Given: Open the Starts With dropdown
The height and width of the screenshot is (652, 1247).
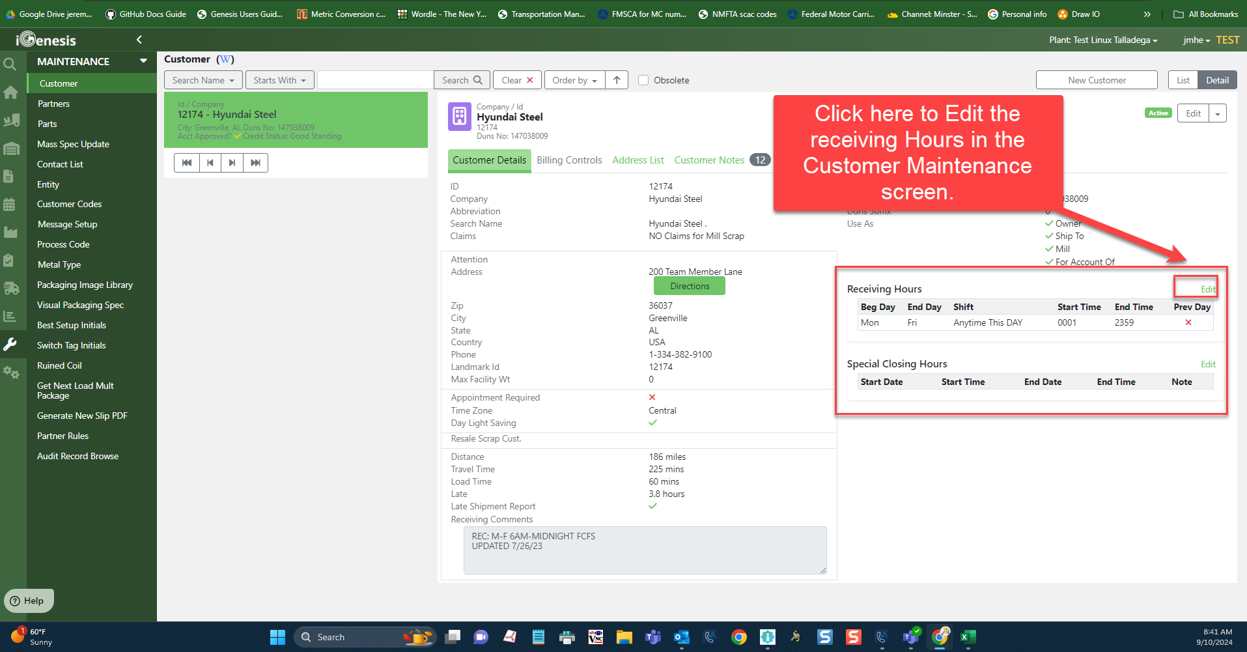Looking at the screenshot, I should coord(280,80).
